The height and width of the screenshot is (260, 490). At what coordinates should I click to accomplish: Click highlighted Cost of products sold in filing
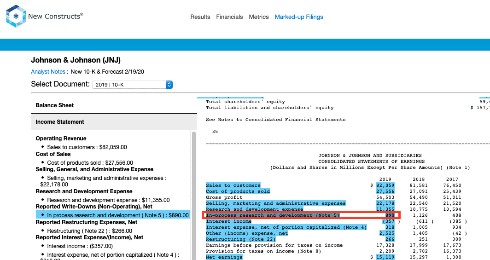pyautogui.click(x=238, y=191)
